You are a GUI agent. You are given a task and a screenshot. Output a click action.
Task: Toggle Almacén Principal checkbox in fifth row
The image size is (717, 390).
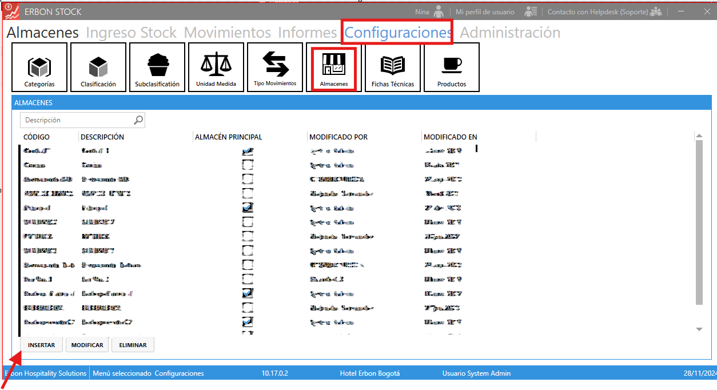pos(248,208)
